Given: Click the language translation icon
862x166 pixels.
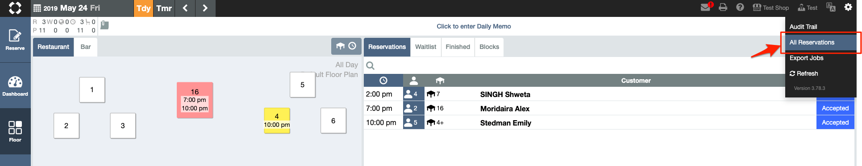Looking at the screenshot, I should (x=831, y=7).
